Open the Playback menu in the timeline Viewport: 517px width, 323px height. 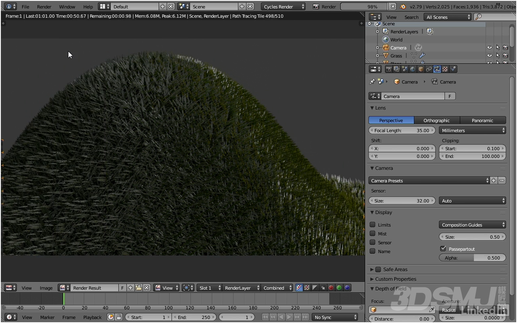[x=92, y=317]
